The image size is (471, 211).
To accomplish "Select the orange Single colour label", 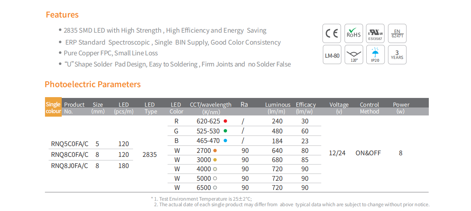I will [x=53, y=107].
